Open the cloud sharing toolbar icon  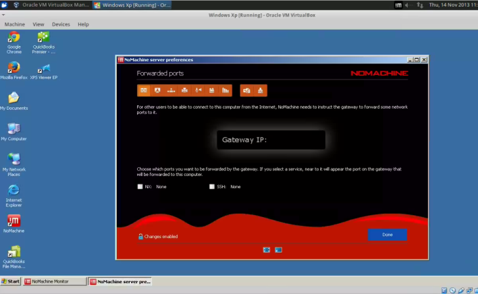coord(246,90)
